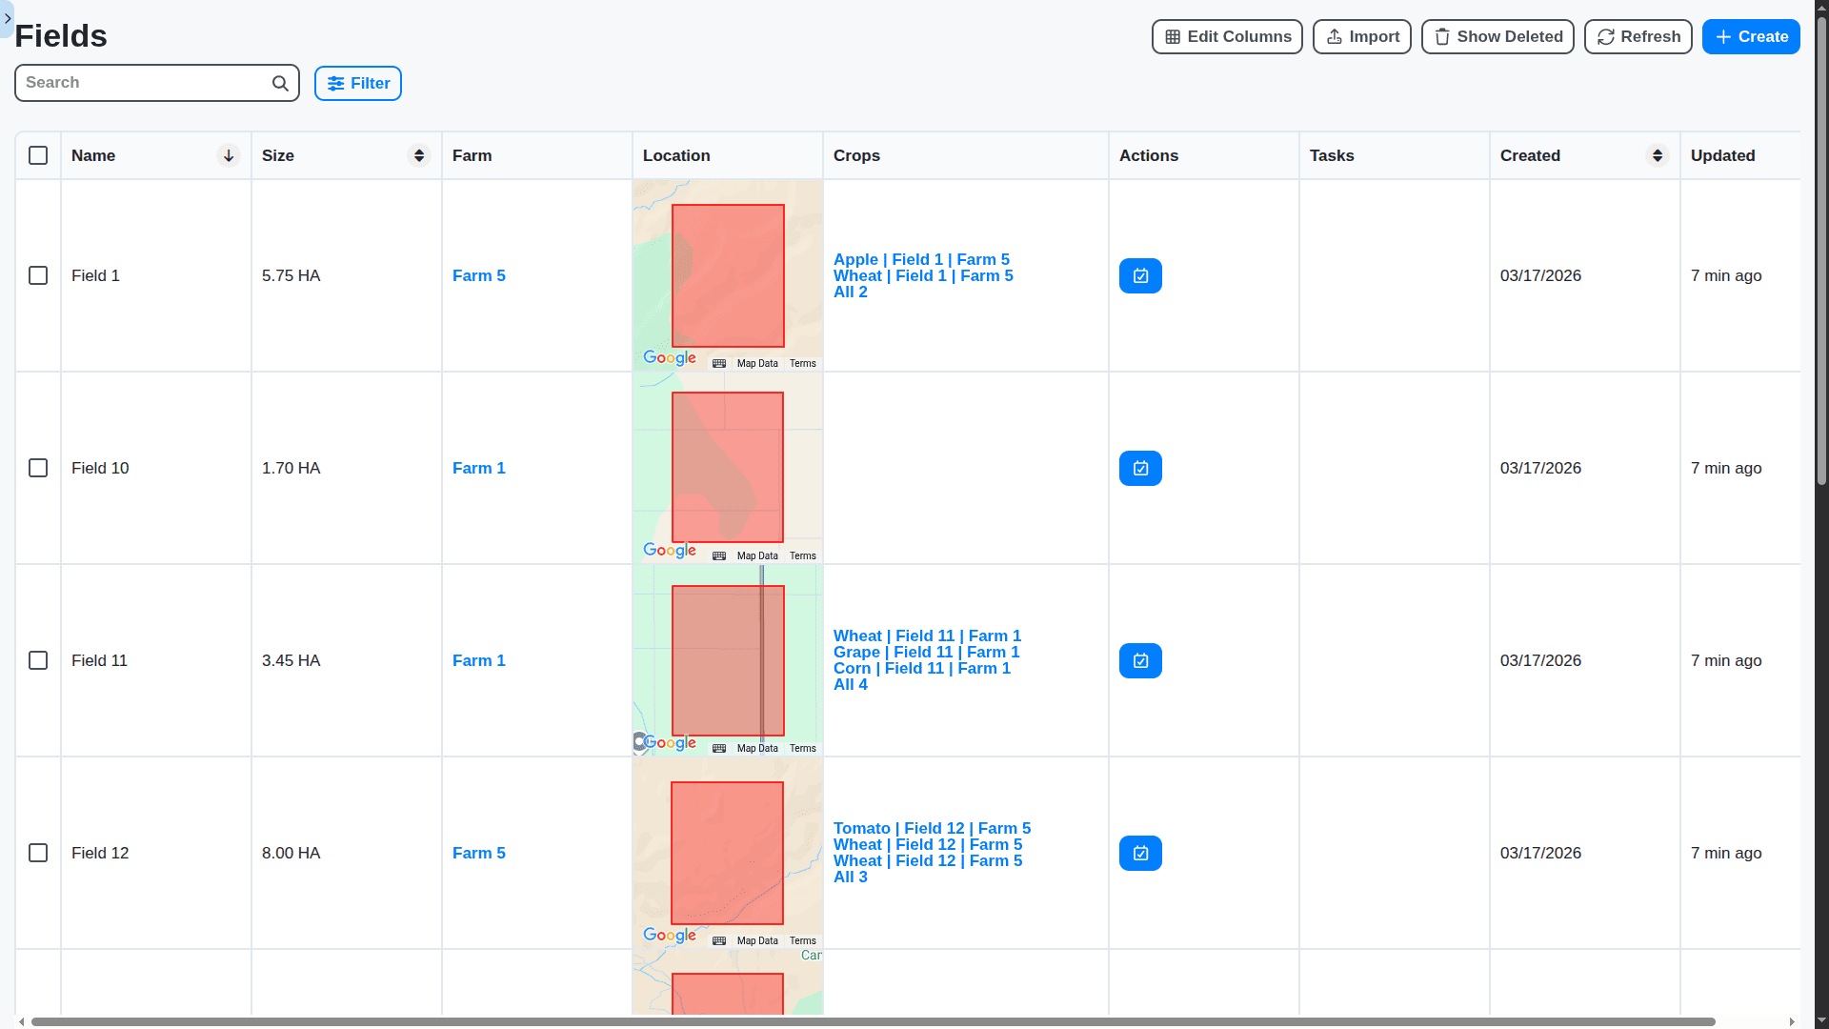Click the task calendar icon for Field 1
Image resolution: width=1829 pixels, height=1029 pixels.
(x=1140, y=276)
